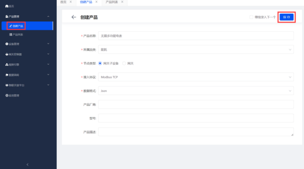Expand the 设备管理 menu chevron
The height and width of the screenshot is (169, 304).
(x=48, y=44)
